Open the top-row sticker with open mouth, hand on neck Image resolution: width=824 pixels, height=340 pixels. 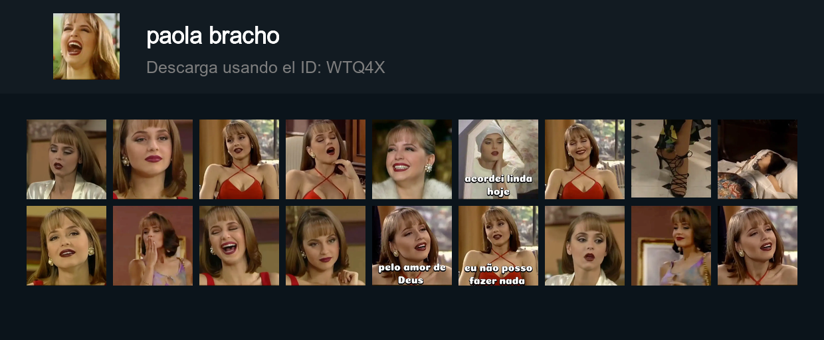[x=326, y=159]
